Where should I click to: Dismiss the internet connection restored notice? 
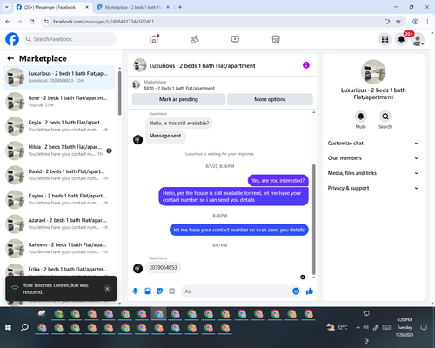click(x=107, y=289)
